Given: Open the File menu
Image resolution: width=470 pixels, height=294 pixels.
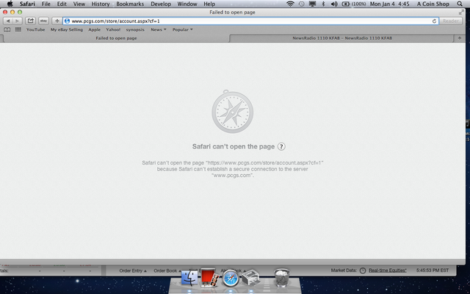Looking at the screenshot, I should click(x=46, y=4).
